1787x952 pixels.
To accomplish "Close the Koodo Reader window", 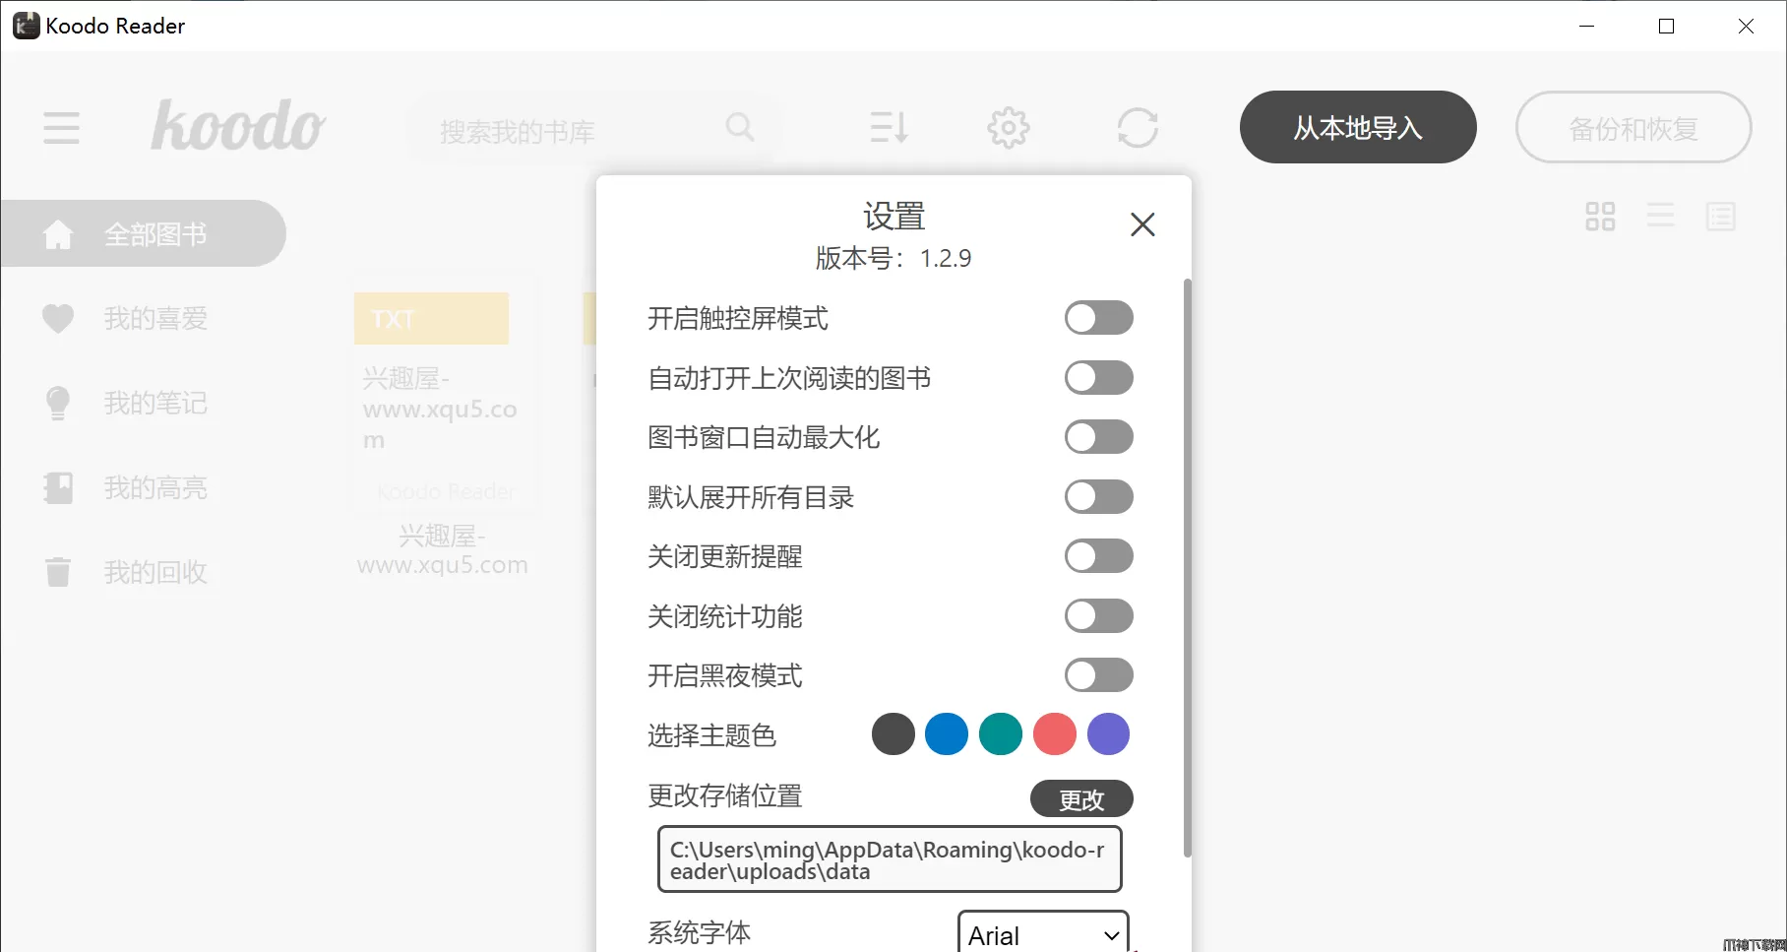I will click(1746, 26).
